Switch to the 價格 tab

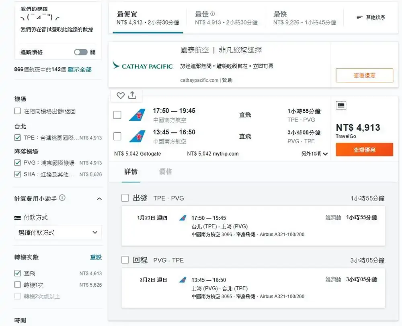(x=165, y=172)
